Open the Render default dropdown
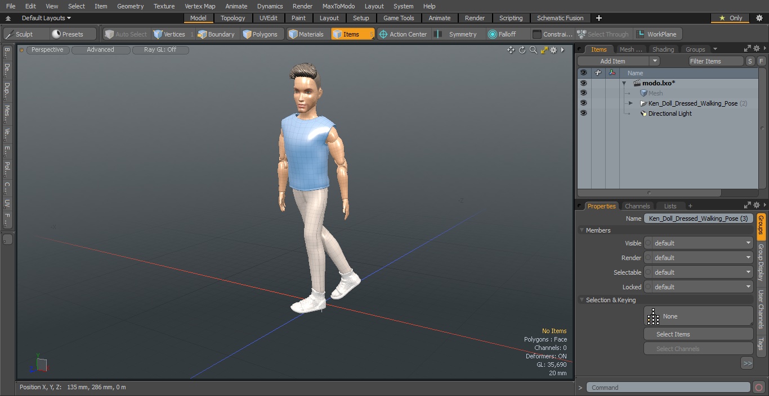This screenshot has width=769, height=396. click(698, 258)
